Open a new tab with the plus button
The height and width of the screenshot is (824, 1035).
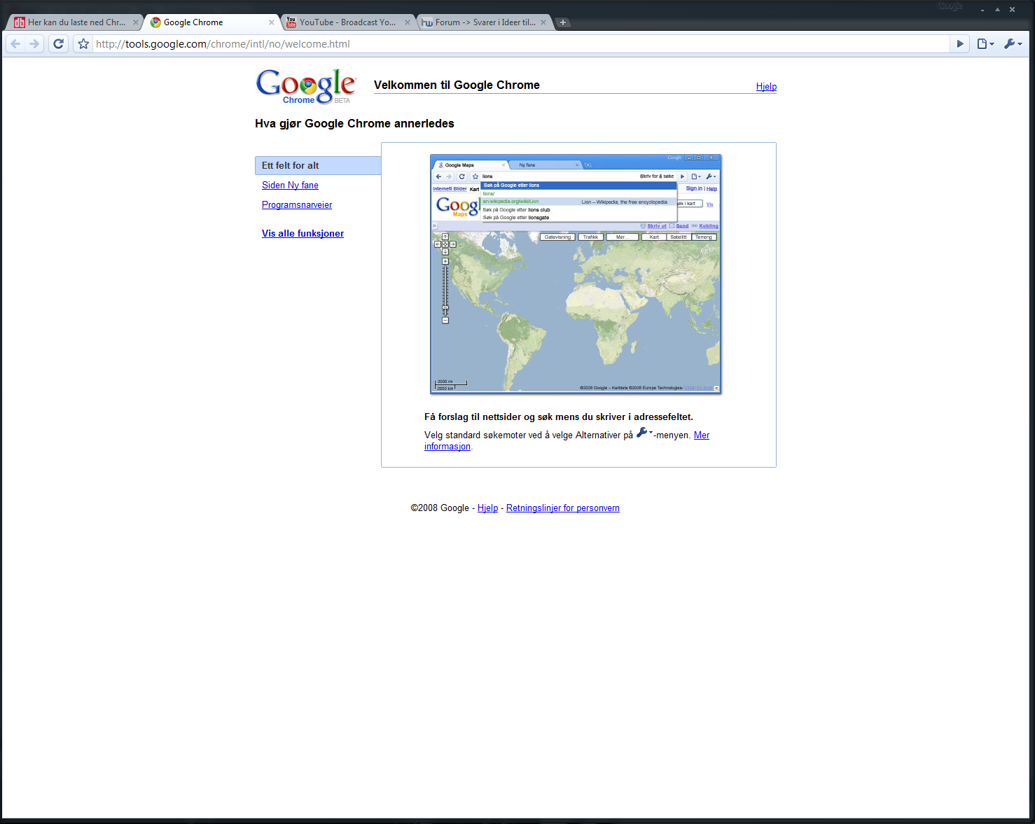click(x=562, y=22)
